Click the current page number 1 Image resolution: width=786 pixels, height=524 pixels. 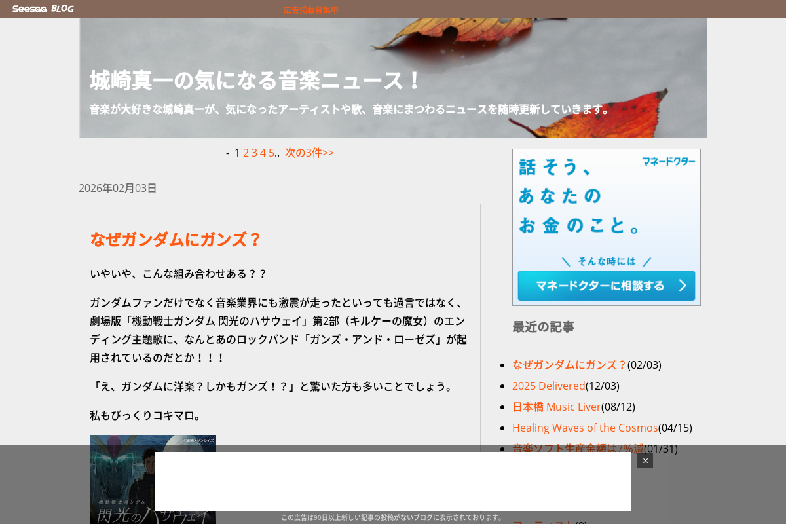point(237,153)
